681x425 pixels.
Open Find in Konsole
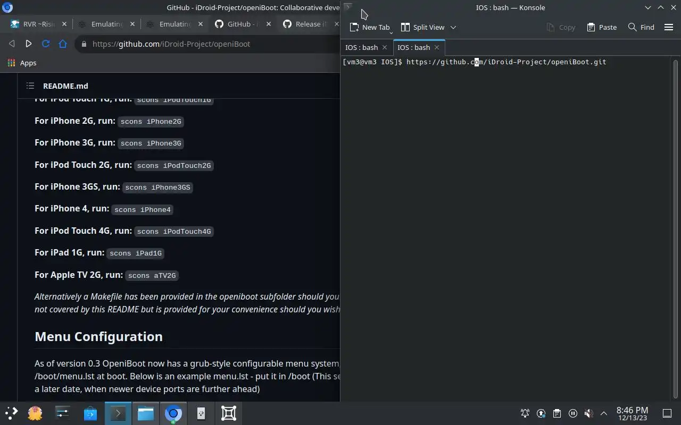(x=641, y=27)
